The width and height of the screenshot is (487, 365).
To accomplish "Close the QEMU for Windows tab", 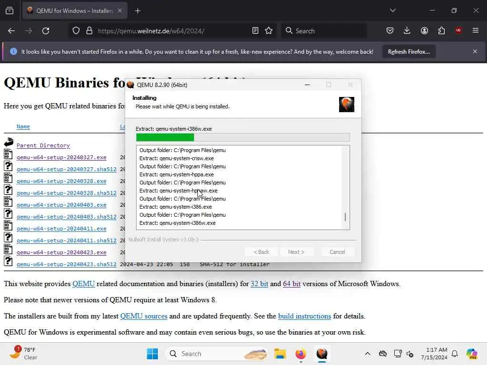I will (120, 11).
